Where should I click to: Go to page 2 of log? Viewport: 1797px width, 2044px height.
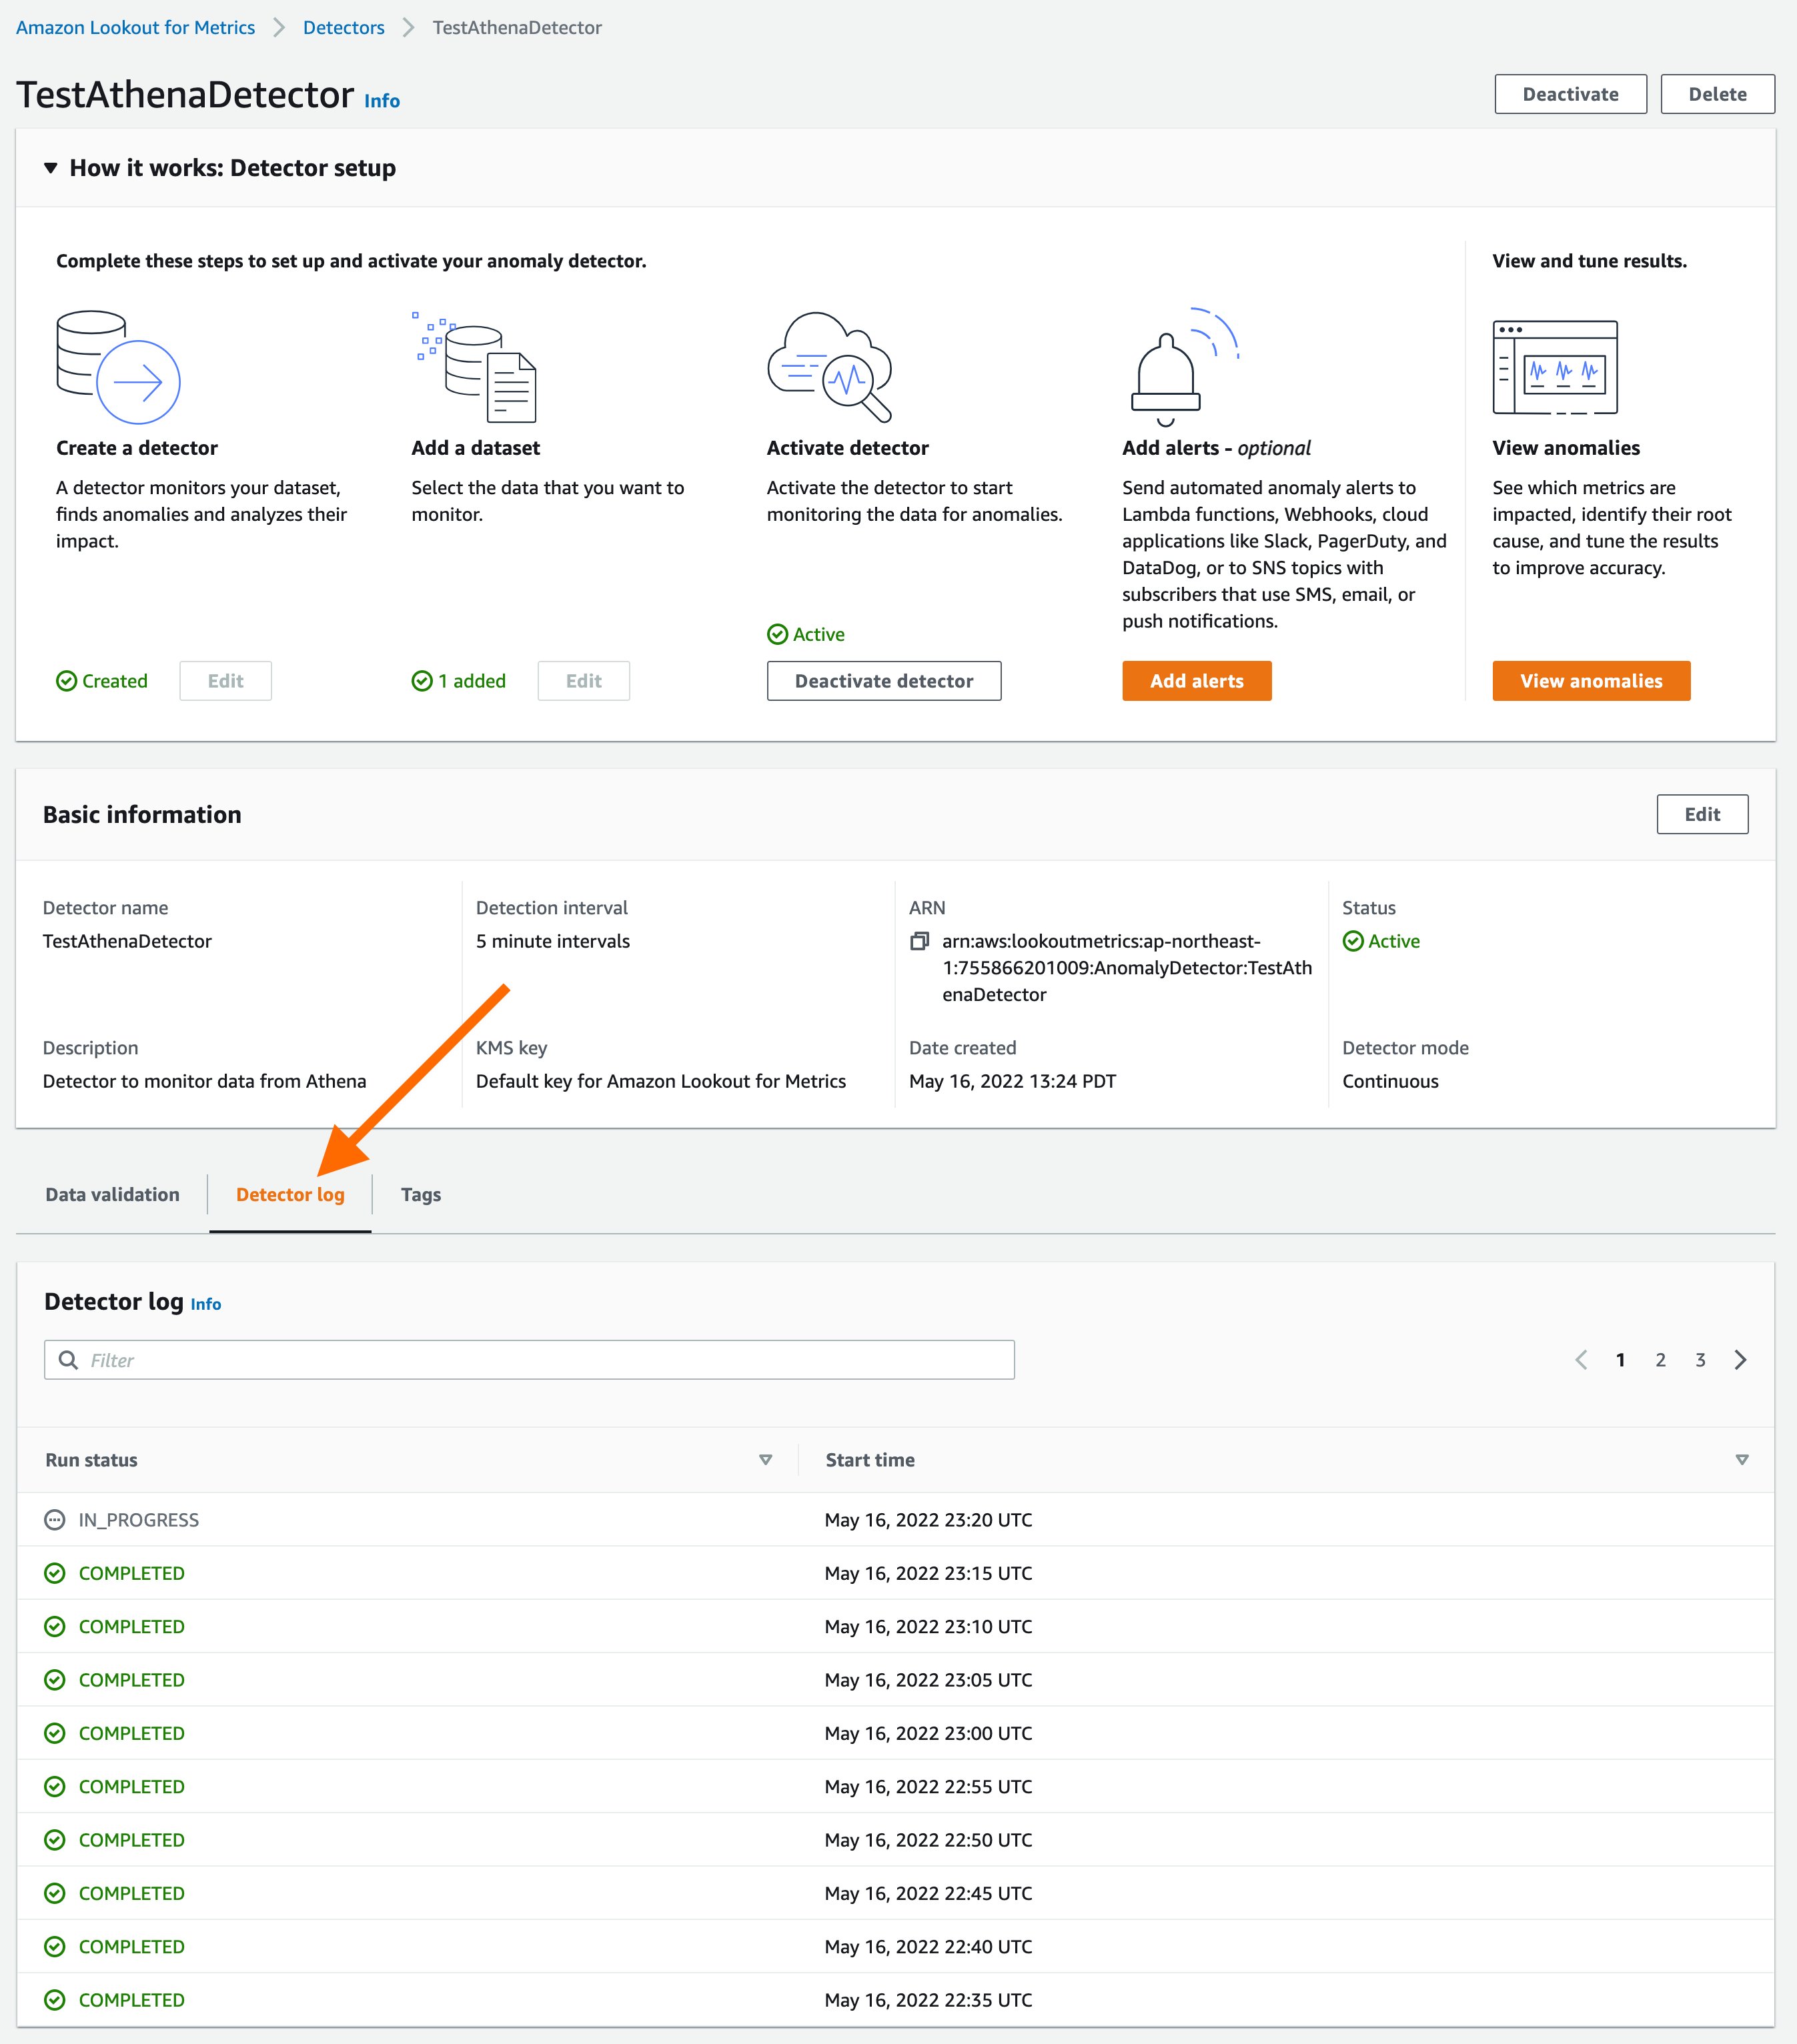[x=1660, y=1360]
